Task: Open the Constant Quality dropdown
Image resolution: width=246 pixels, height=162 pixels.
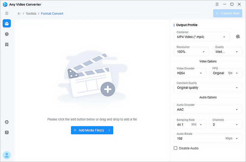Action: point(208,88)
